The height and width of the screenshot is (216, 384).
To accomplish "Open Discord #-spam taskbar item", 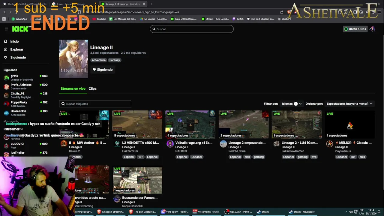I will pos(174,212).
